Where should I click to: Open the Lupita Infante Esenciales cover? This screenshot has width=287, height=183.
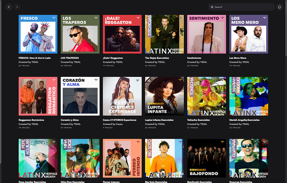(x=164, y=96)
